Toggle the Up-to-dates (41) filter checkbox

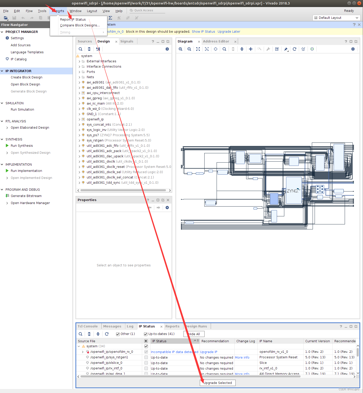[146, 334]
